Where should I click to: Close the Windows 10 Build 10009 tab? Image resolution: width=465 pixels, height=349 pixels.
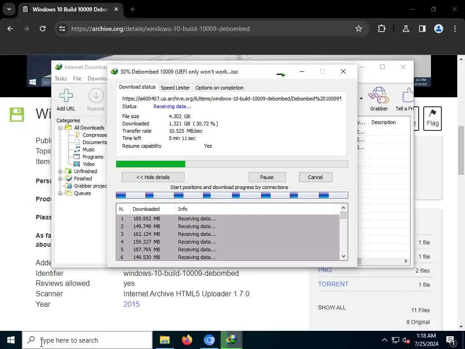click(116, 9)
